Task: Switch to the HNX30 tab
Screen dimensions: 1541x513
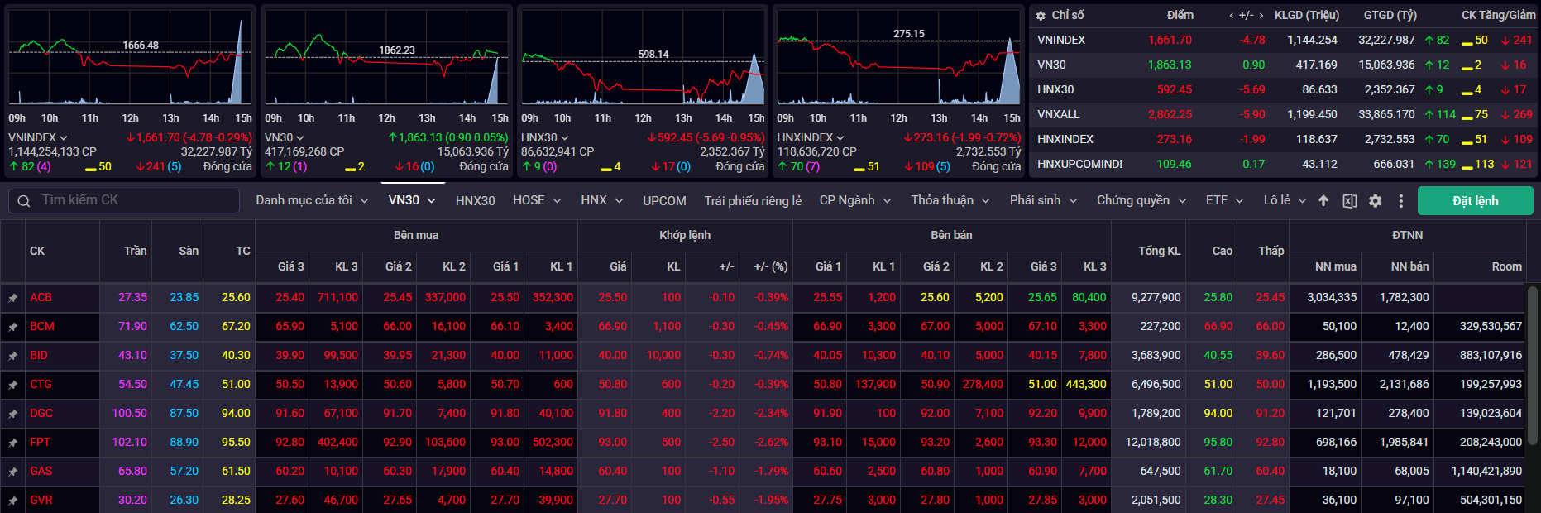Action: pyautogui.click(x=475, y=201)
